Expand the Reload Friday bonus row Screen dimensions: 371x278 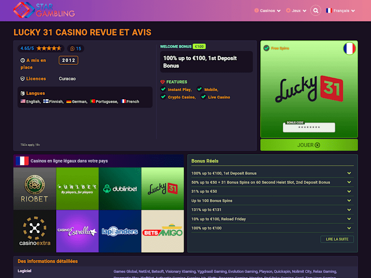click(272, 219)
